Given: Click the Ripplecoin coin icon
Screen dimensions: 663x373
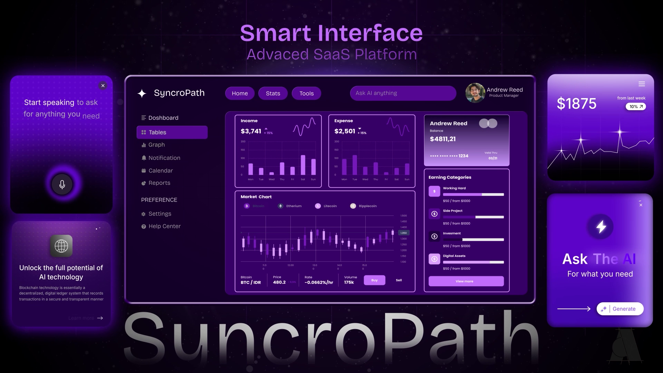Looking at the screenshot, I should click(x=353, y=206).
